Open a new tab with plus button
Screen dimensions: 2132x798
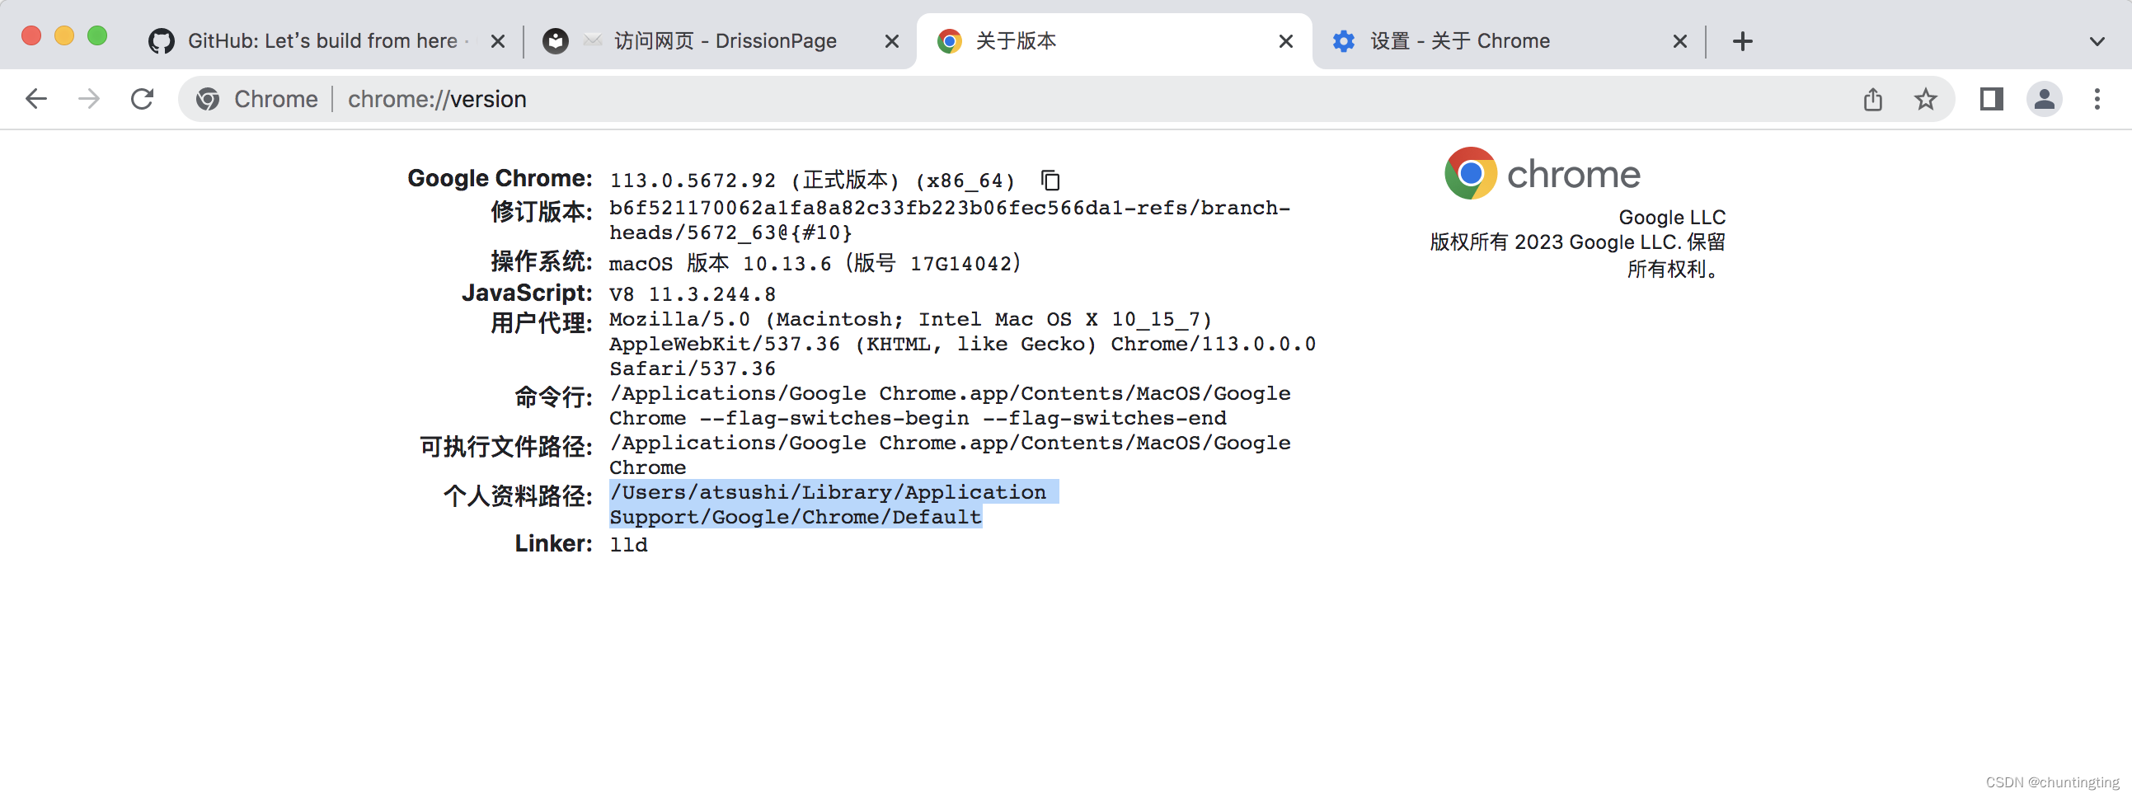[x=1743, y=41]
